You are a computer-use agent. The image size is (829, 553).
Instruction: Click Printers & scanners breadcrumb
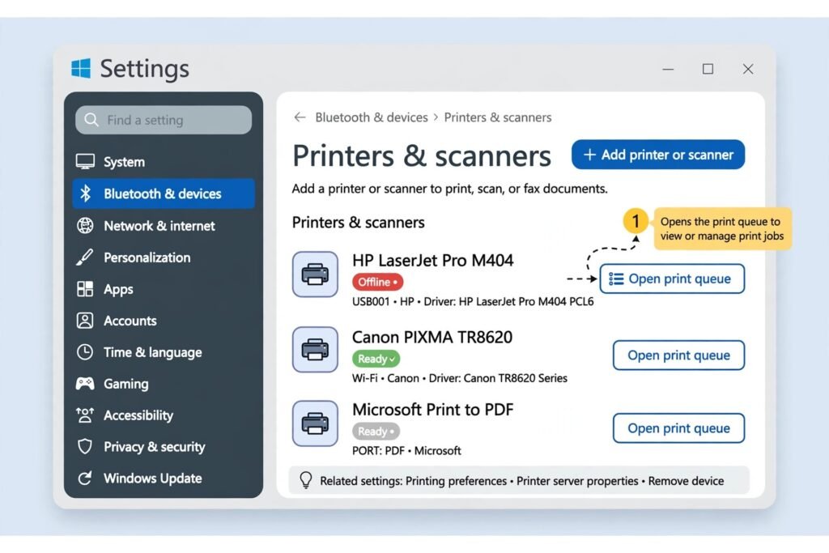tap(498, 117)
